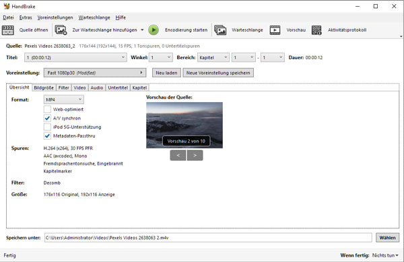Minimize the HandBrake window

pos(358,6)
